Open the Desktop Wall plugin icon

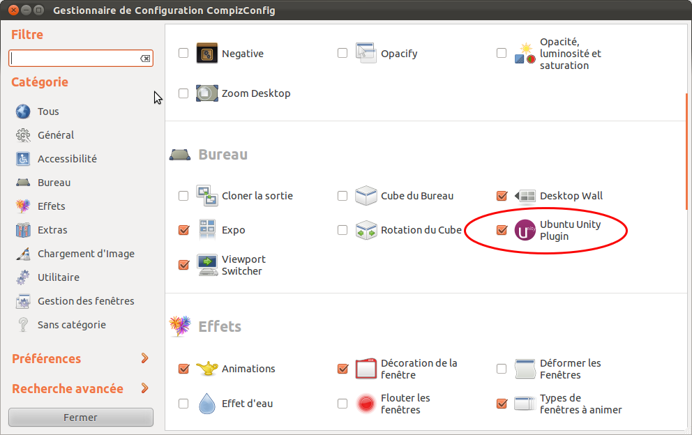click(525, 196)
